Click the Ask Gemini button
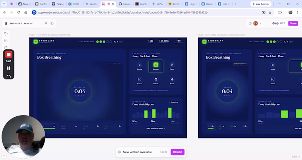 click(x=261, y=4)
